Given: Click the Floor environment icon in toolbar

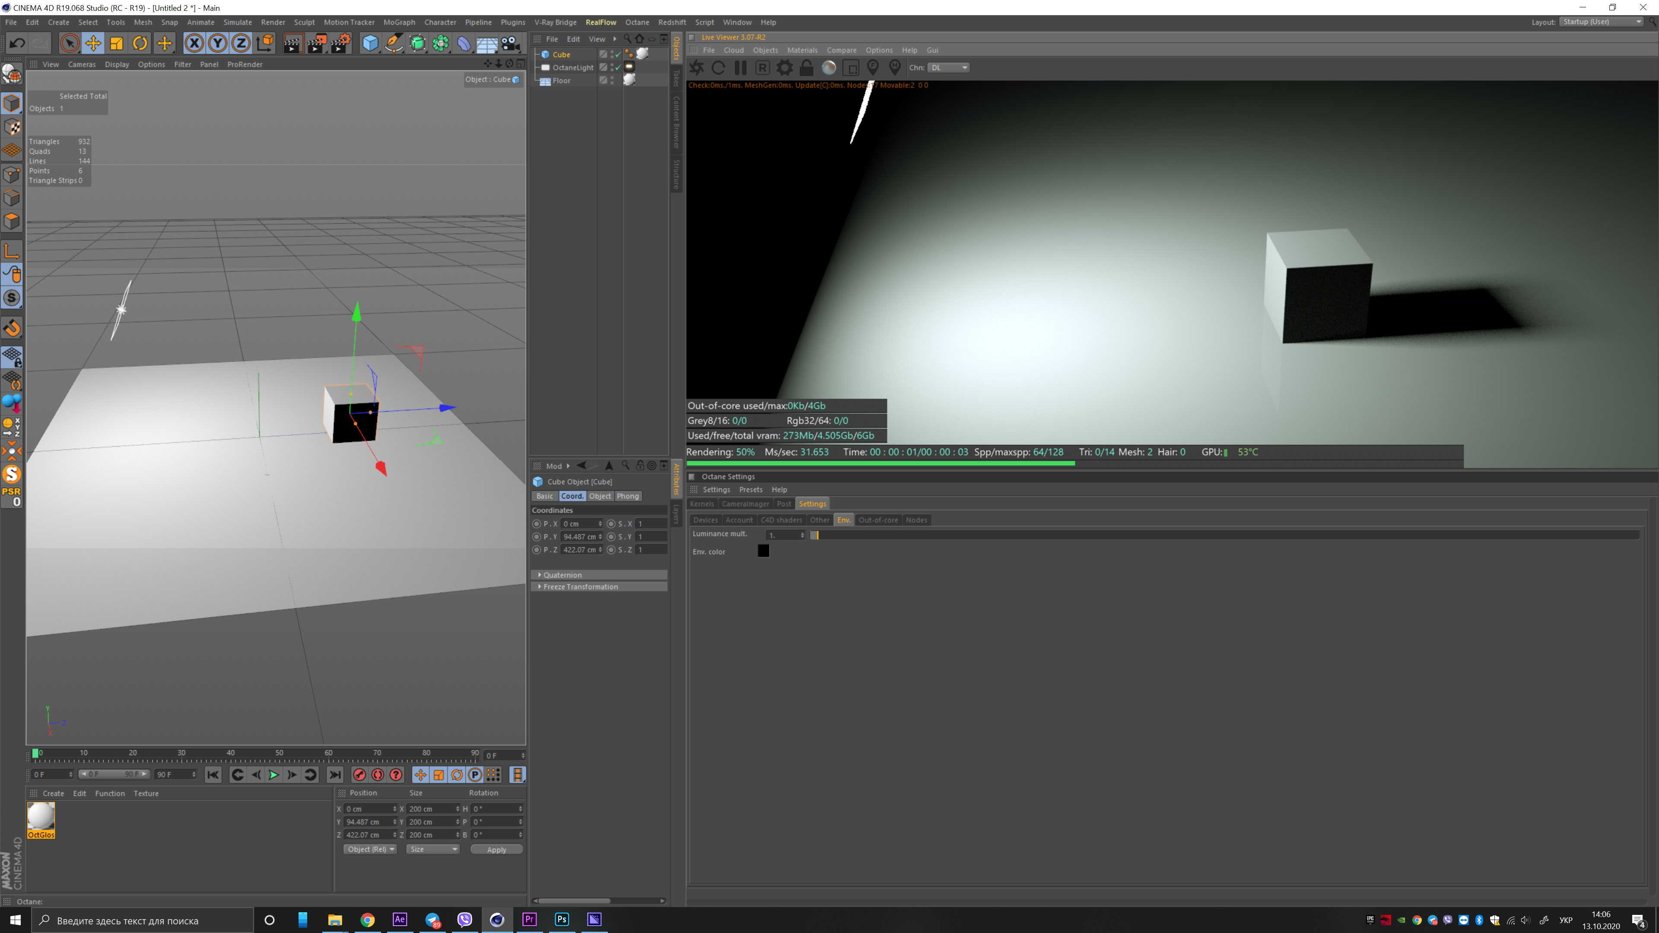Looking at the screenshot, I should point(487,43).
